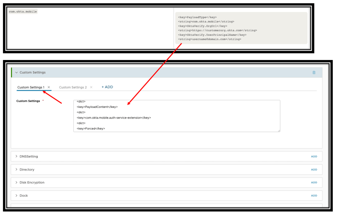Grab the text area resize handle
The height and width of the screenshot is (215, 339).
[279, 131]
